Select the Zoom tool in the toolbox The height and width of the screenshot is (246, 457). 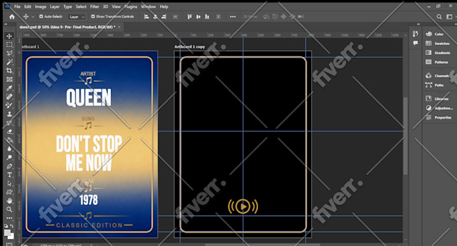[9, 209]
